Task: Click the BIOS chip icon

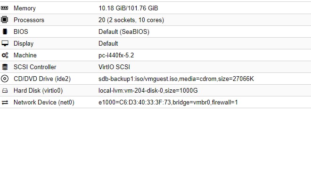Action: pos(5,32)
